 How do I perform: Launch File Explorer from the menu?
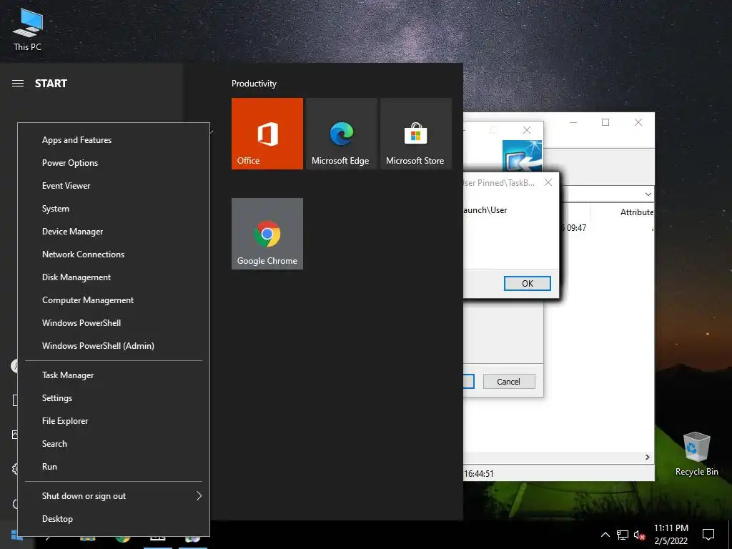[114, 421]
